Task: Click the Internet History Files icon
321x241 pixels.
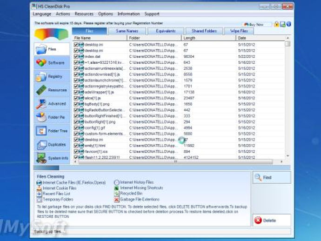Action: (x=116, y=182)
